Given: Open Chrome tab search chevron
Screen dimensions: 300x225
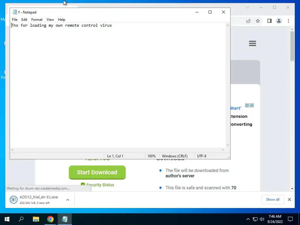Looking at the screenshot, I should (247, 7).
